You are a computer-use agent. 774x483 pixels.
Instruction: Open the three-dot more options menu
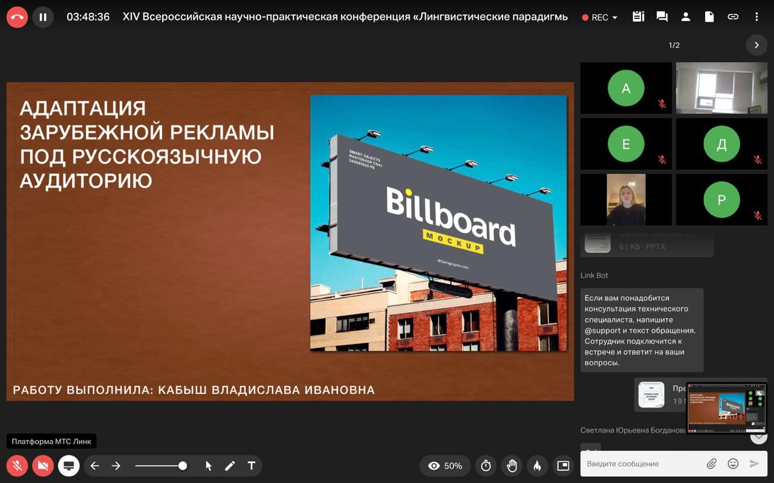pyautogui.click(x=756, y=17)
